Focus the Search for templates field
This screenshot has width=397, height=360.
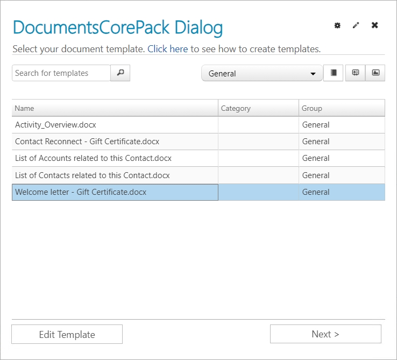coord(61,73)
